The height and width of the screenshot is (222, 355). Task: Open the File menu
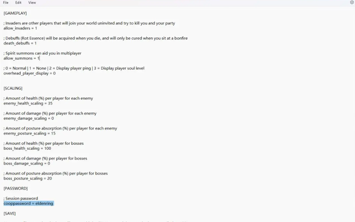click(6, 2)
